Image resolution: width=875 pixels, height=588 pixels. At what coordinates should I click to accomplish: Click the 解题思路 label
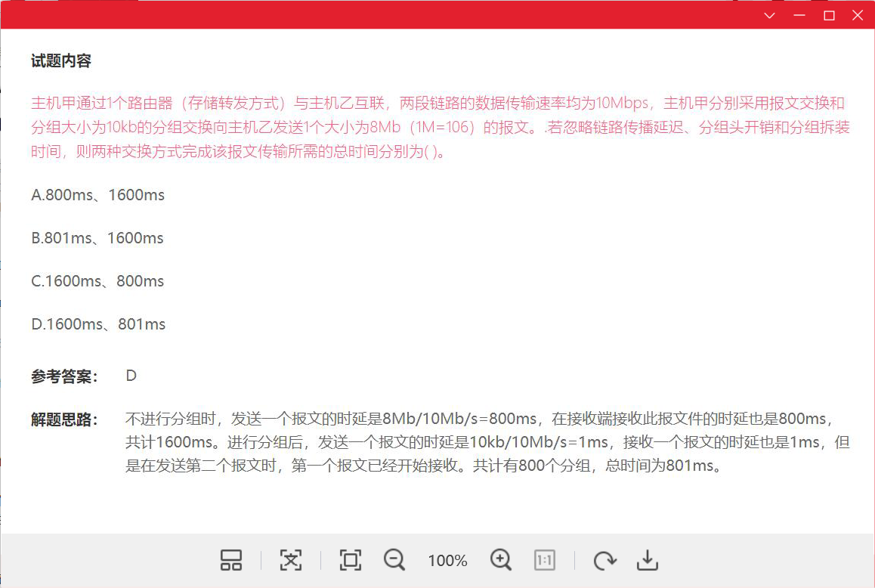[x=64, y=419]
